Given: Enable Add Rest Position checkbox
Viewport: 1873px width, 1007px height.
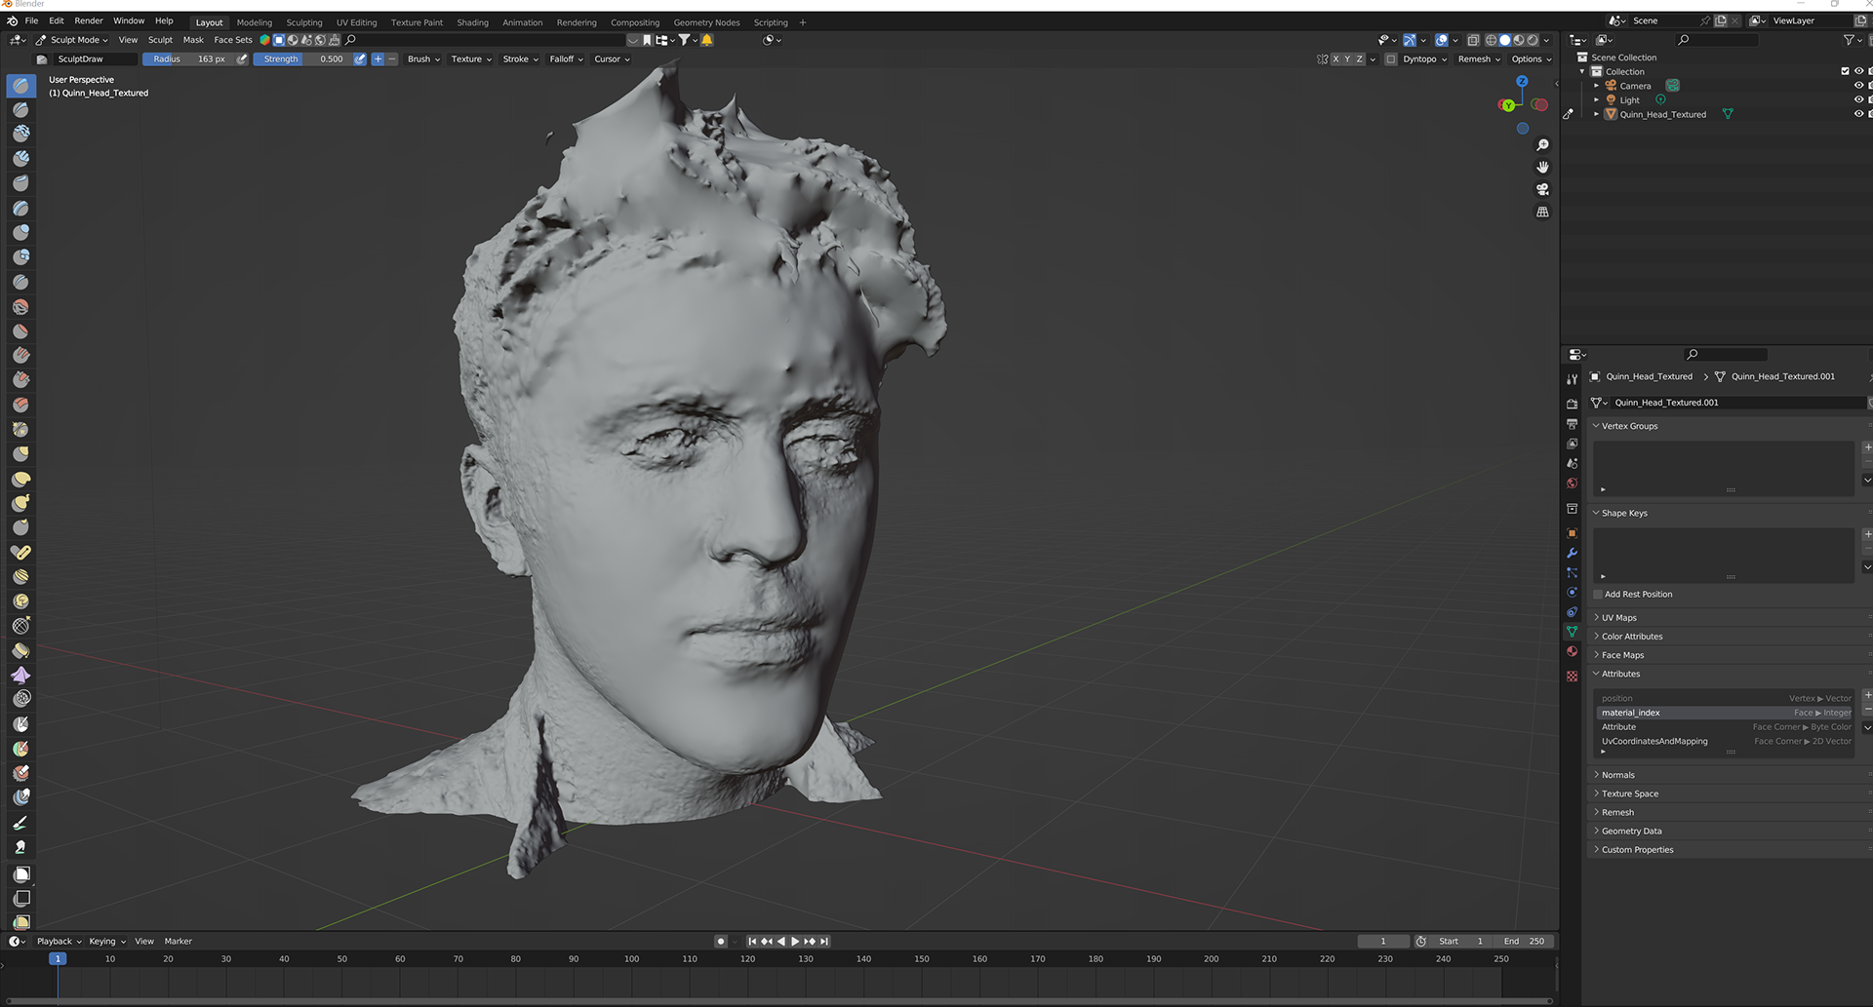Looking at the screenshot, I should [1598, 594].
